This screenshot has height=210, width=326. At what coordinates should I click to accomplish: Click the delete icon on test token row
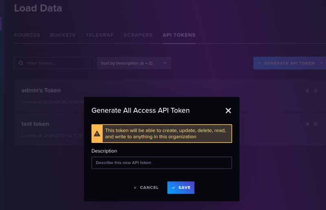point(308,124)
